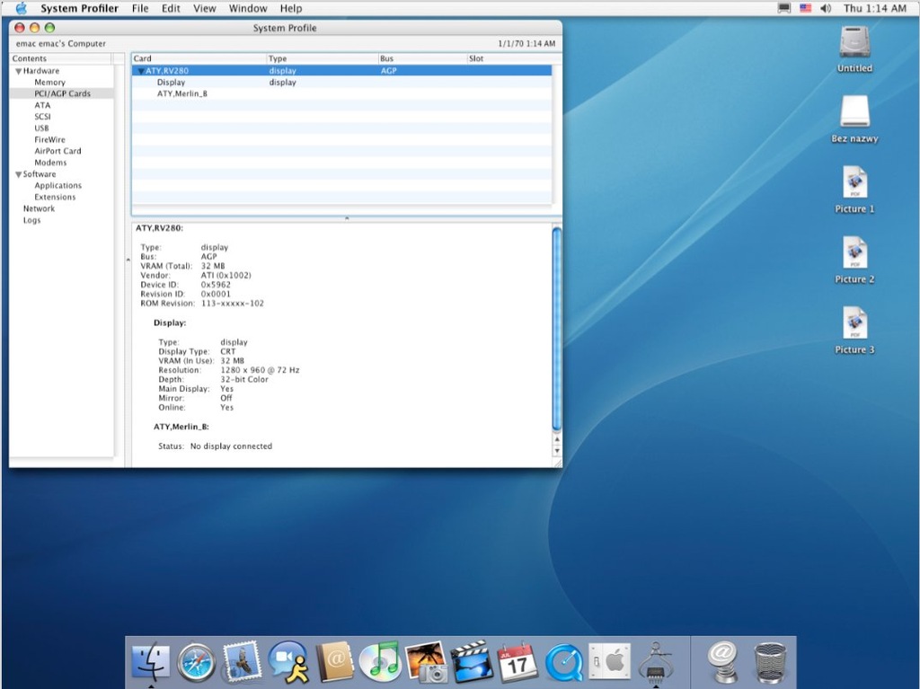The image size is (920, 689).
Task: Open the Window menu
Action: [248, 8]
